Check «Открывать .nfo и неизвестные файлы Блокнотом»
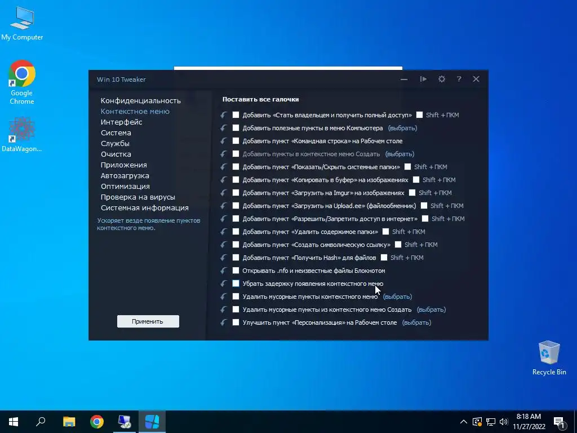 [236, 270]
